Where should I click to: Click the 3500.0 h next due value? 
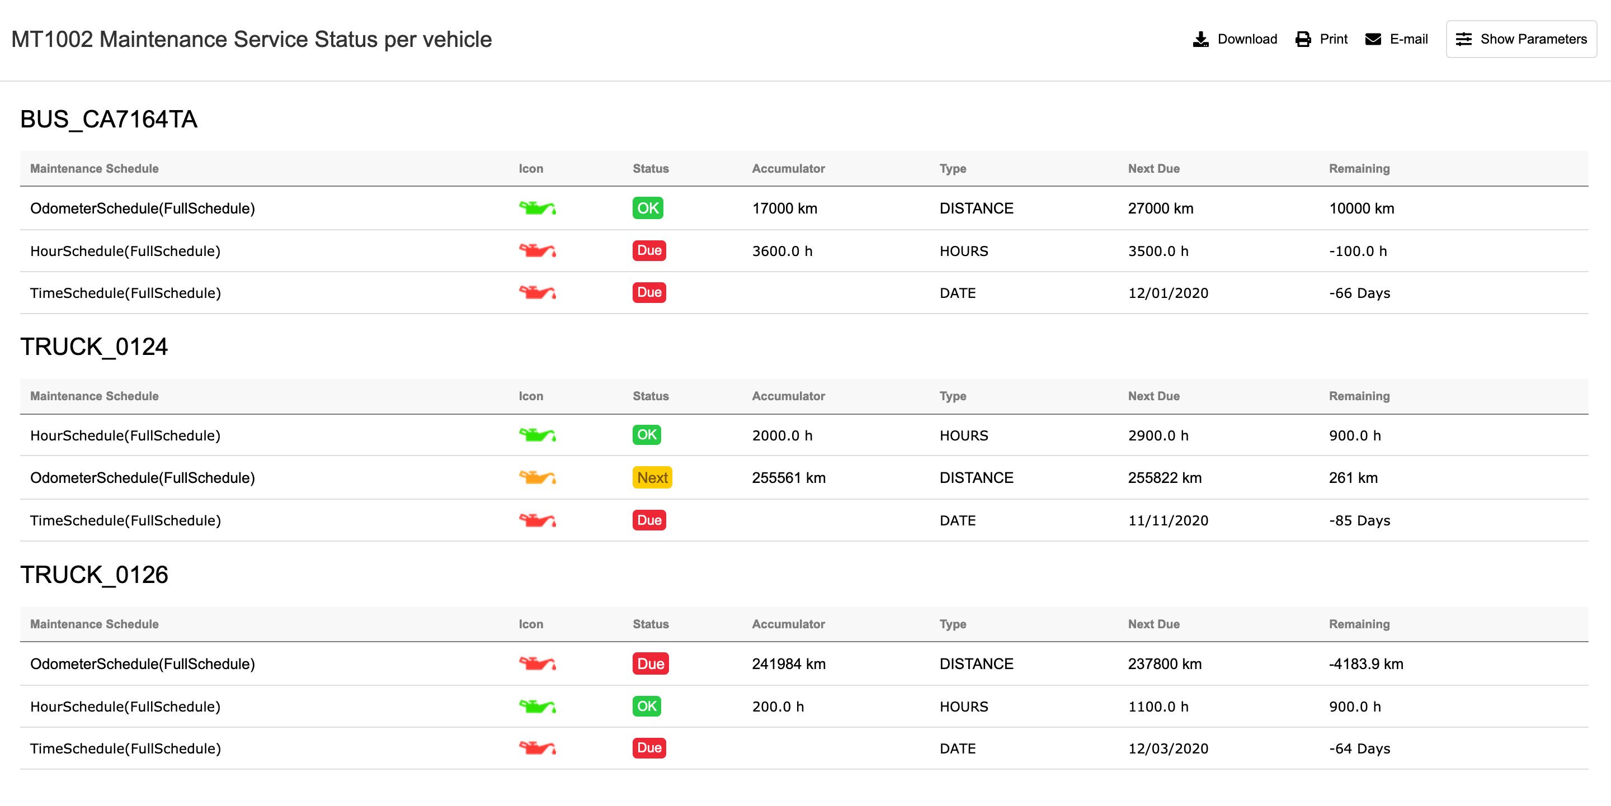(1158, 250)
